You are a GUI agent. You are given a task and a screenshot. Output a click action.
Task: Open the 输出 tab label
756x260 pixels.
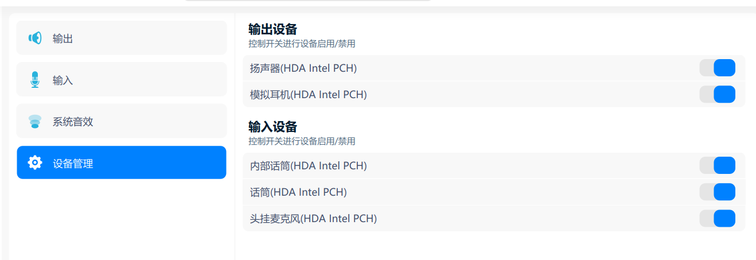point(63,39)
